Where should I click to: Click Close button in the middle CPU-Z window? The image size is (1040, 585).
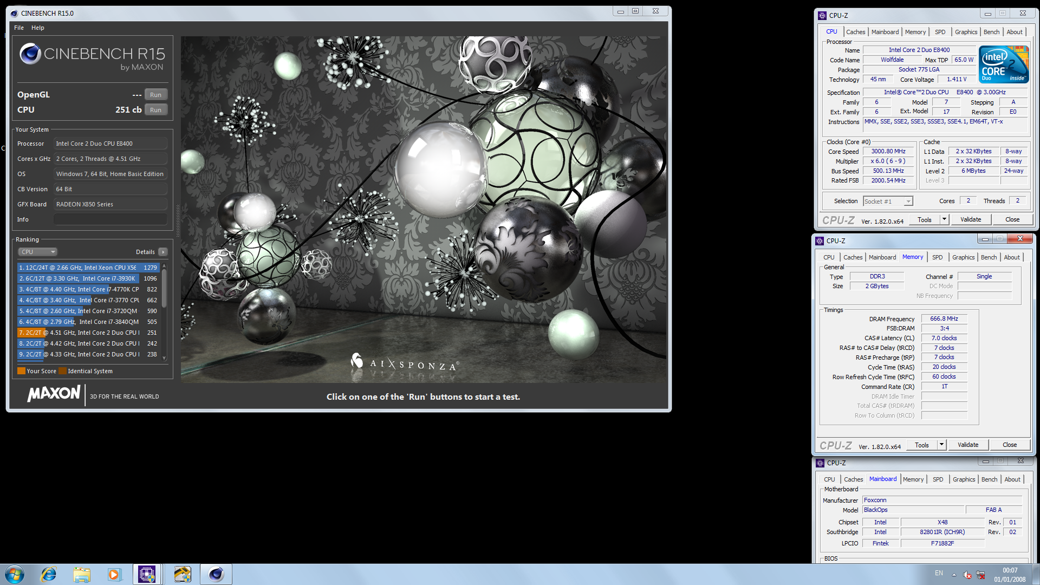click(x=1010, y=445)
